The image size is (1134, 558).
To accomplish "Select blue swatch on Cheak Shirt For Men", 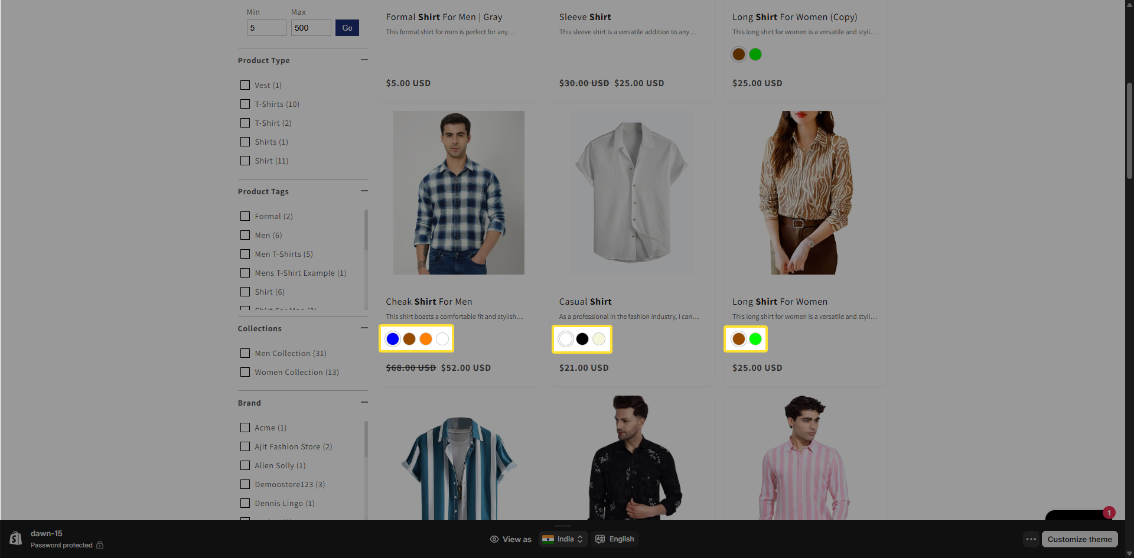I will [x=393, y=339].
